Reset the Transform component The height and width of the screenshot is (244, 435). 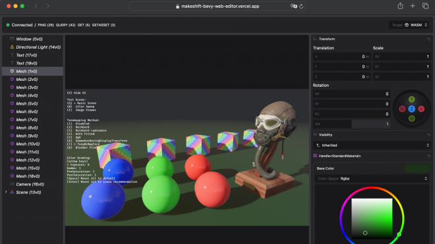pyautogui.click(x=428, y=39)
